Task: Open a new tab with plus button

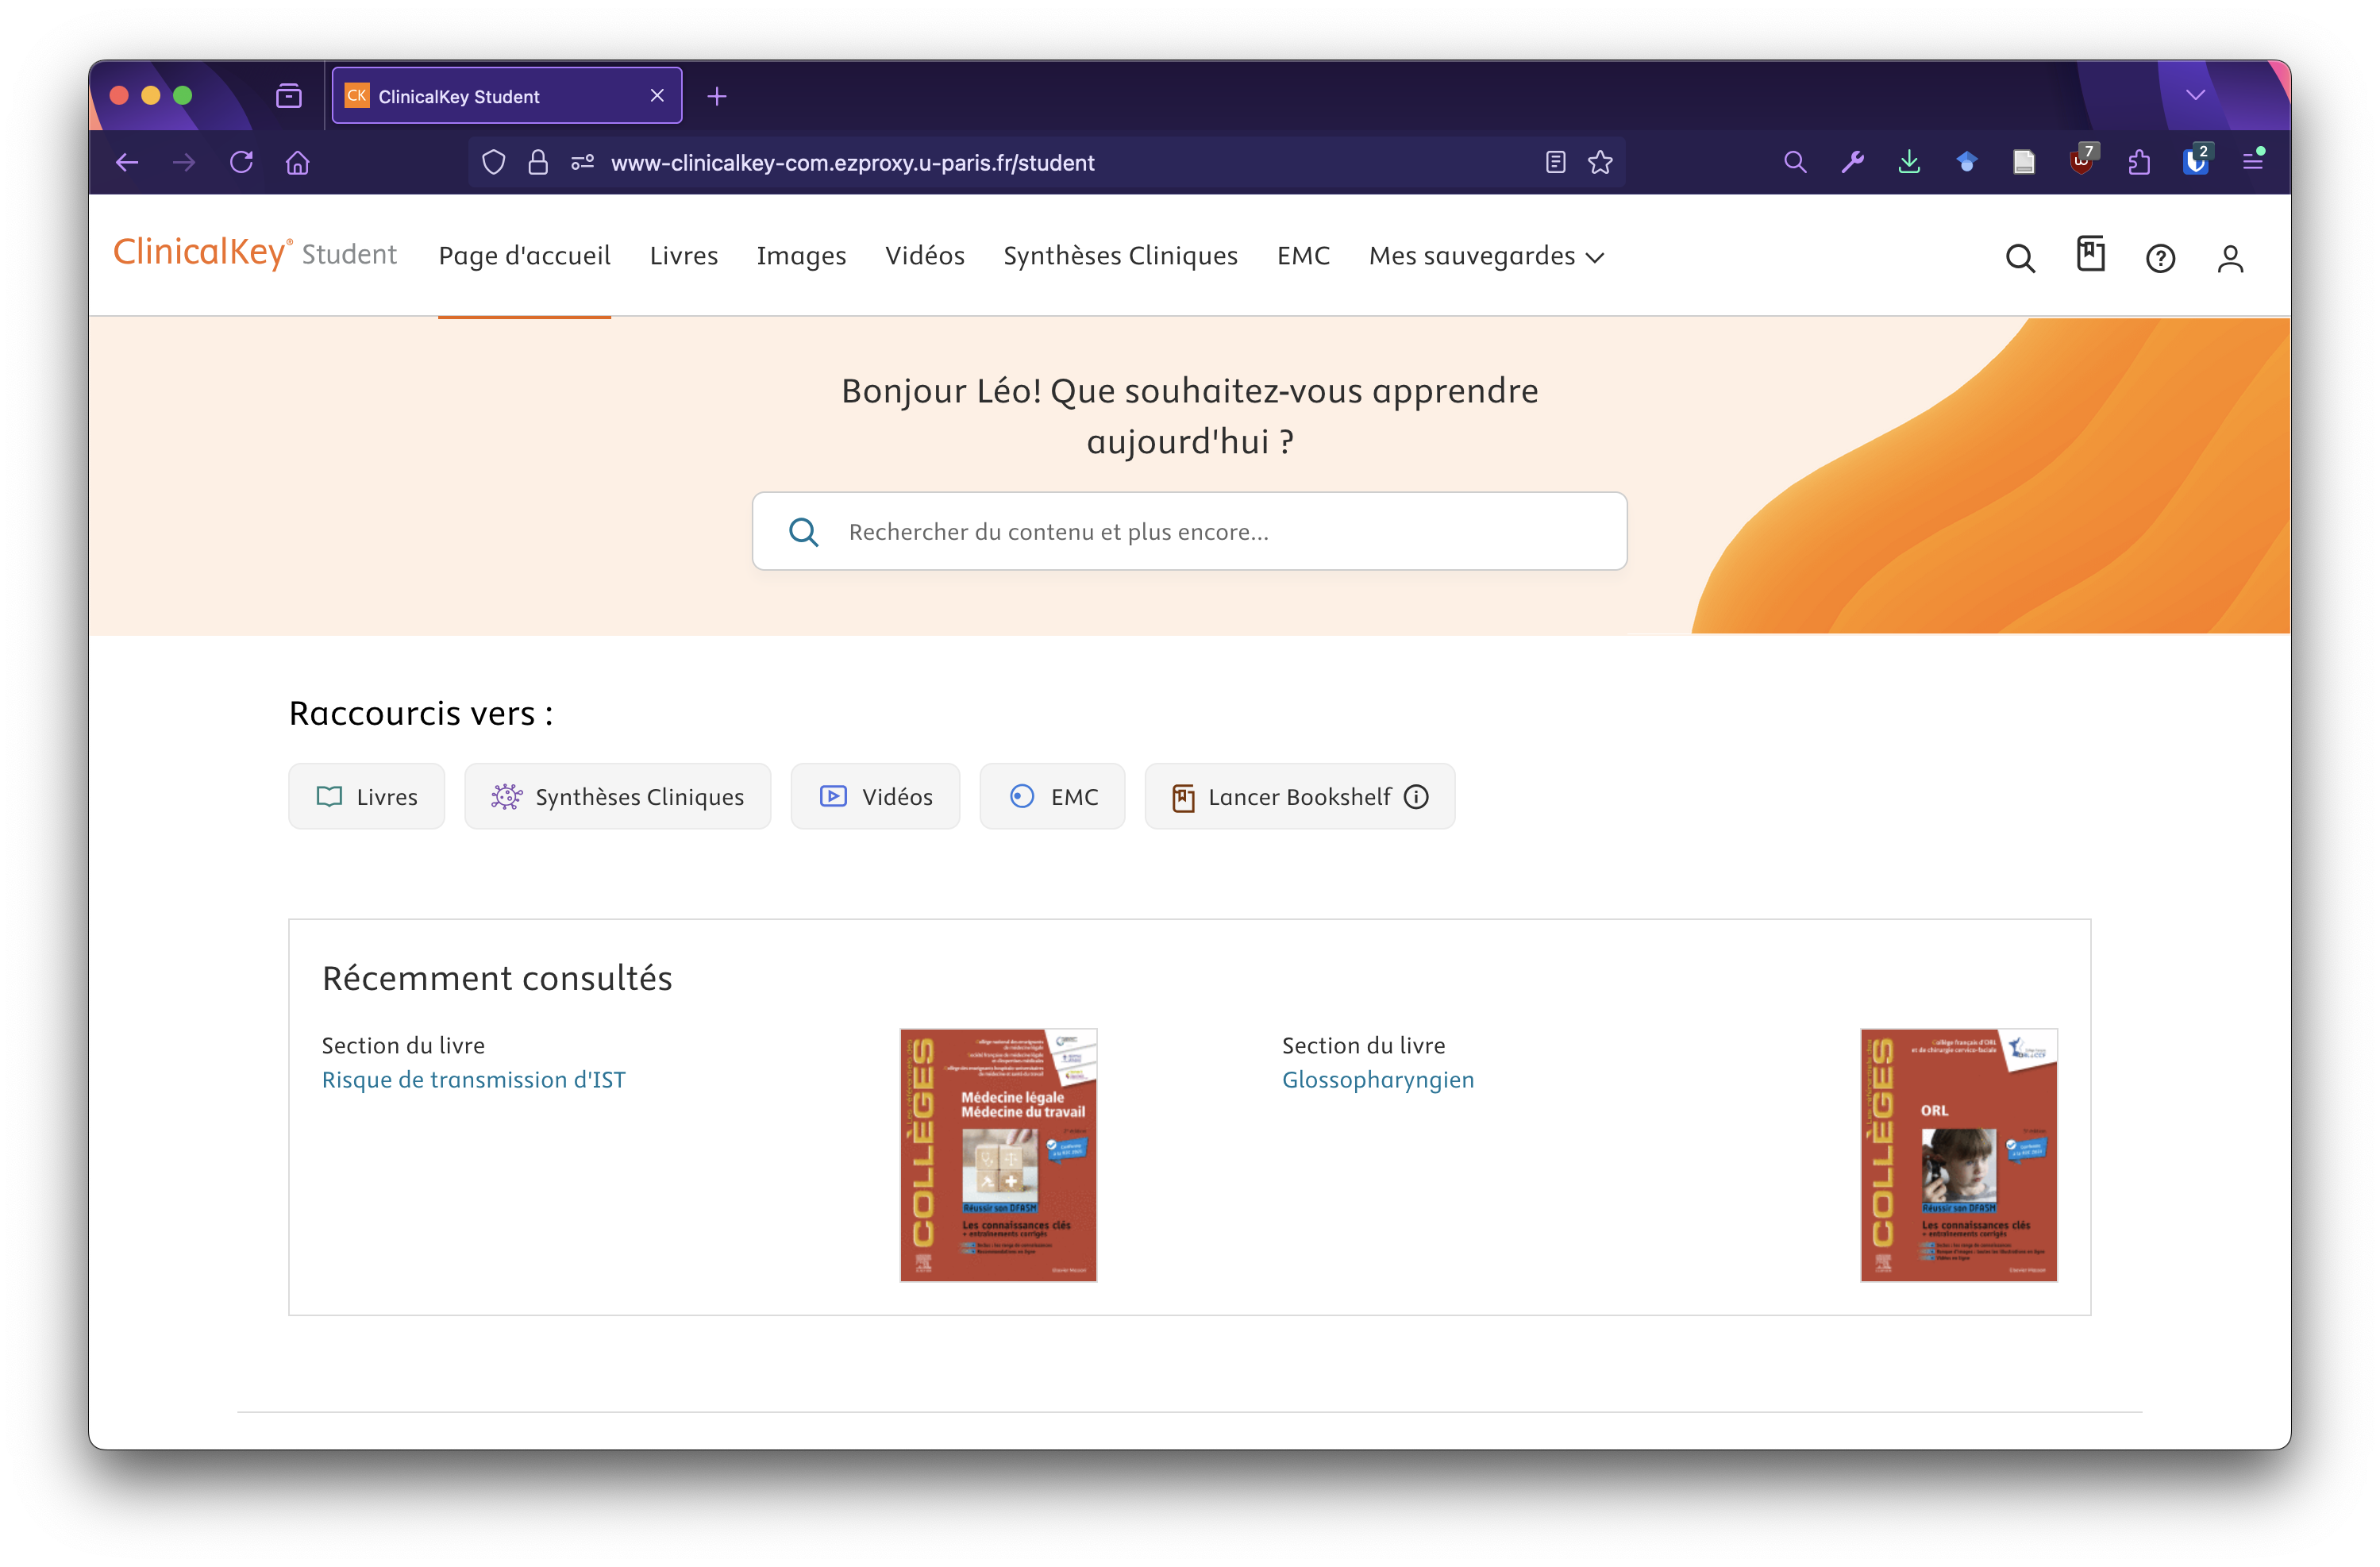Action: (717, 96)
